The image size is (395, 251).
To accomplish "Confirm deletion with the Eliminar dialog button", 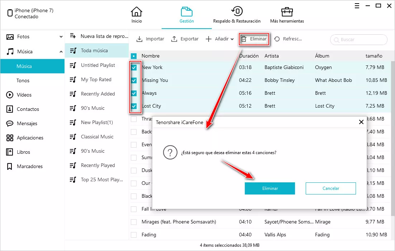I will click(x=270, y=188).
